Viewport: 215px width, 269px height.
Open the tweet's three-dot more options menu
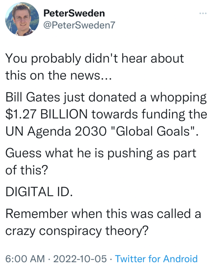click(x=203, y=13)
